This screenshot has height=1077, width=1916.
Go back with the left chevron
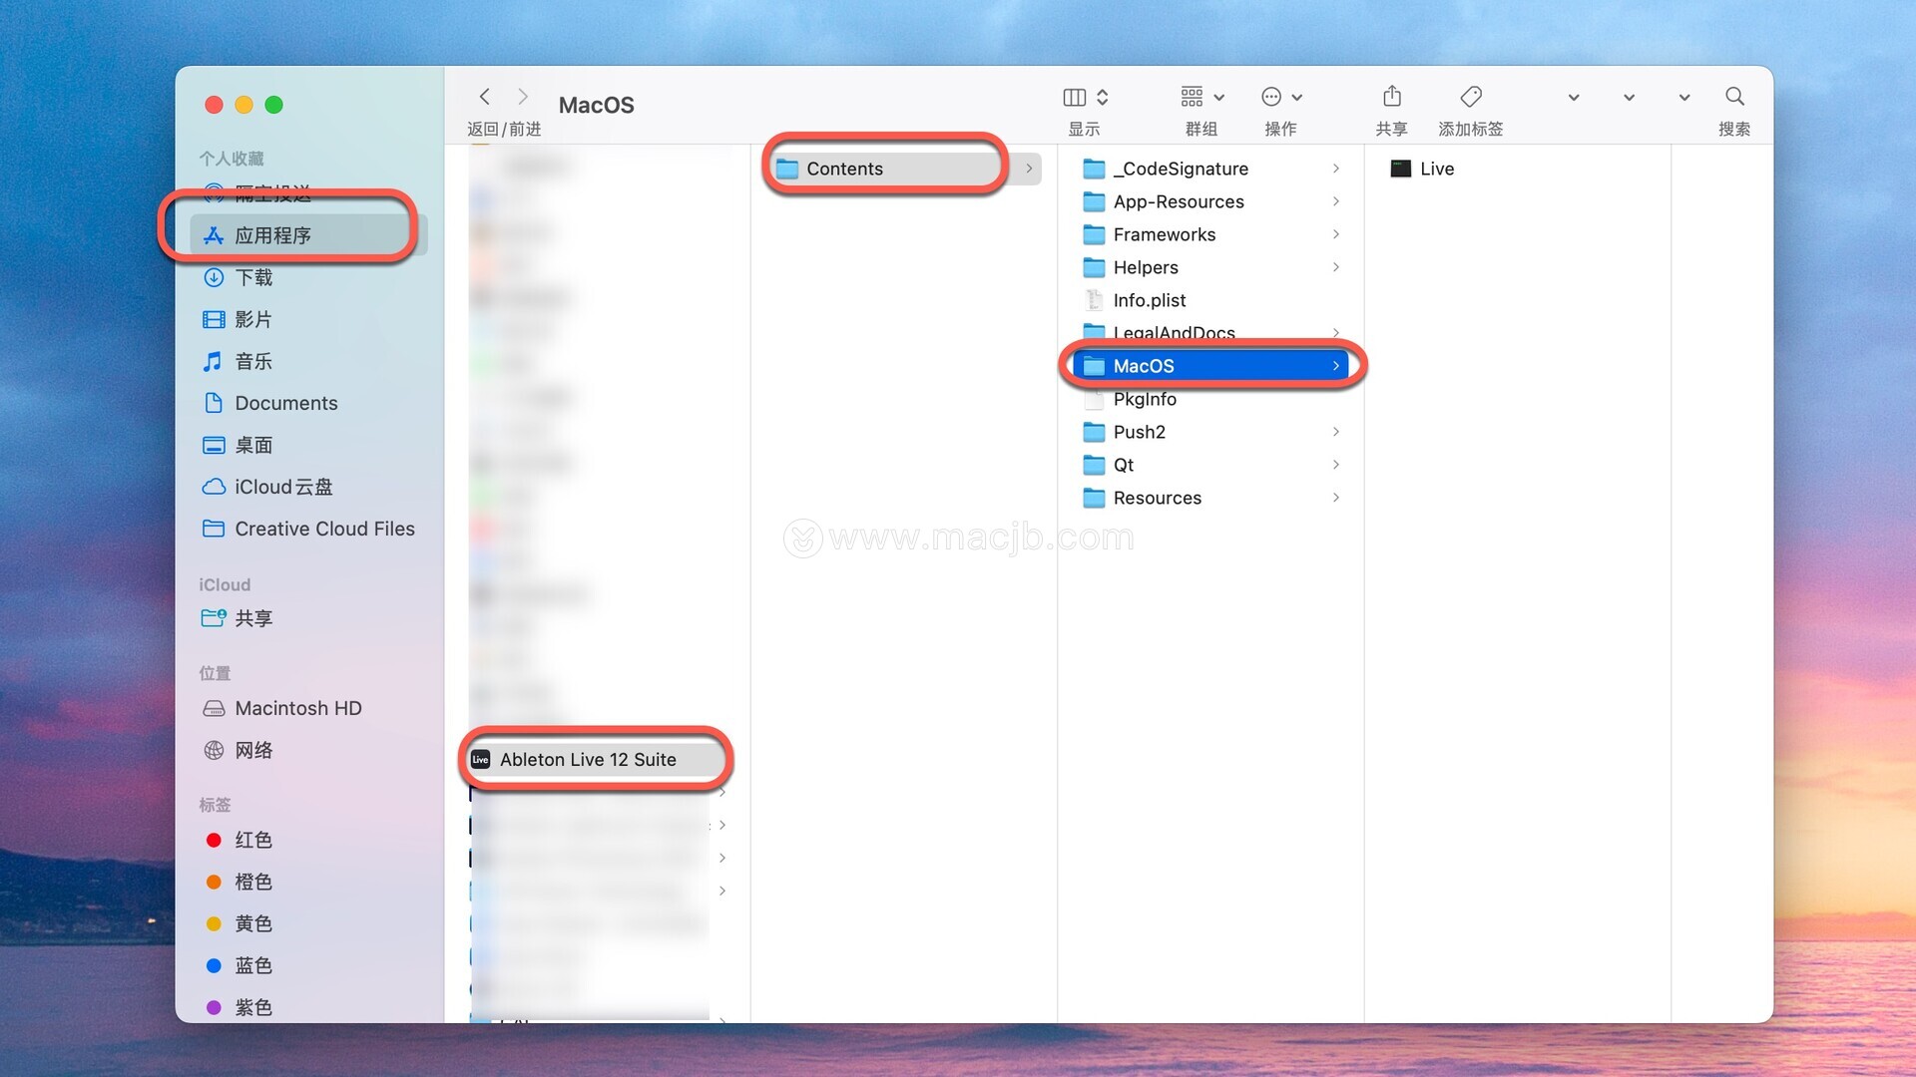click(485, 97)
